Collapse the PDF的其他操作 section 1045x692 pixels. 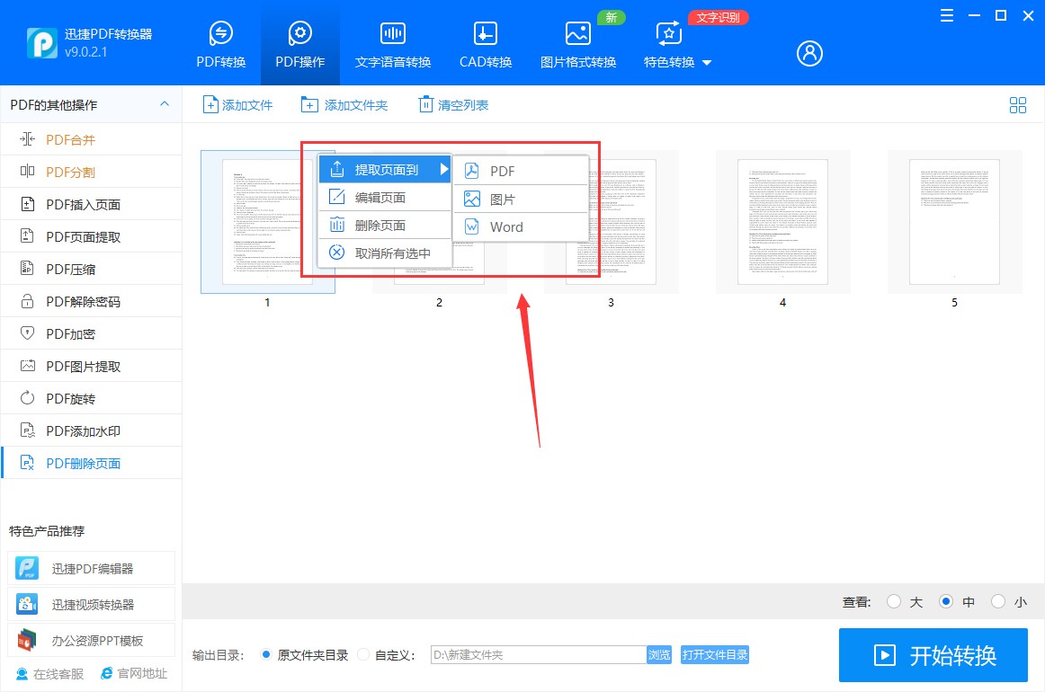pos(165,104)
